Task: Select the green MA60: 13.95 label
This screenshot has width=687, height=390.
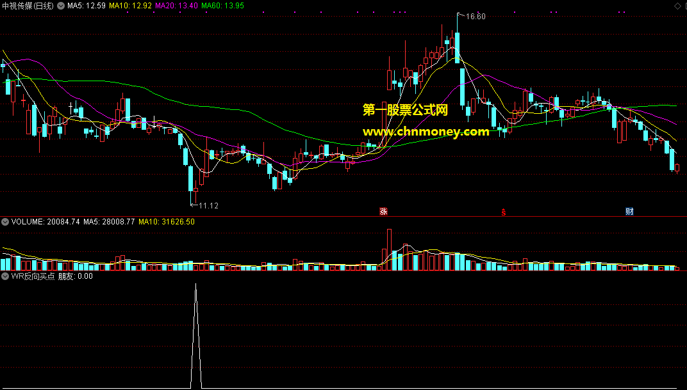Action: 223,6
